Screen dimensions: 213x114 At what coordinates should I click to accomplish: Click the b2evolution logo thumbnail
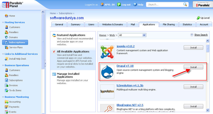point(107,91)
